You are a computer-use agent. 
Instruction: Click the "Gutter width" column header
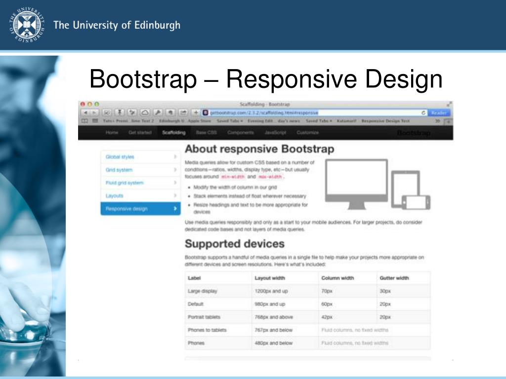point(394,278)
